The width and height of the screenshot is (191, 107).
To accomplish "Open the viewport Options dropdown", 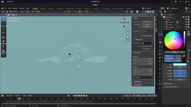I will pos(153,15).
